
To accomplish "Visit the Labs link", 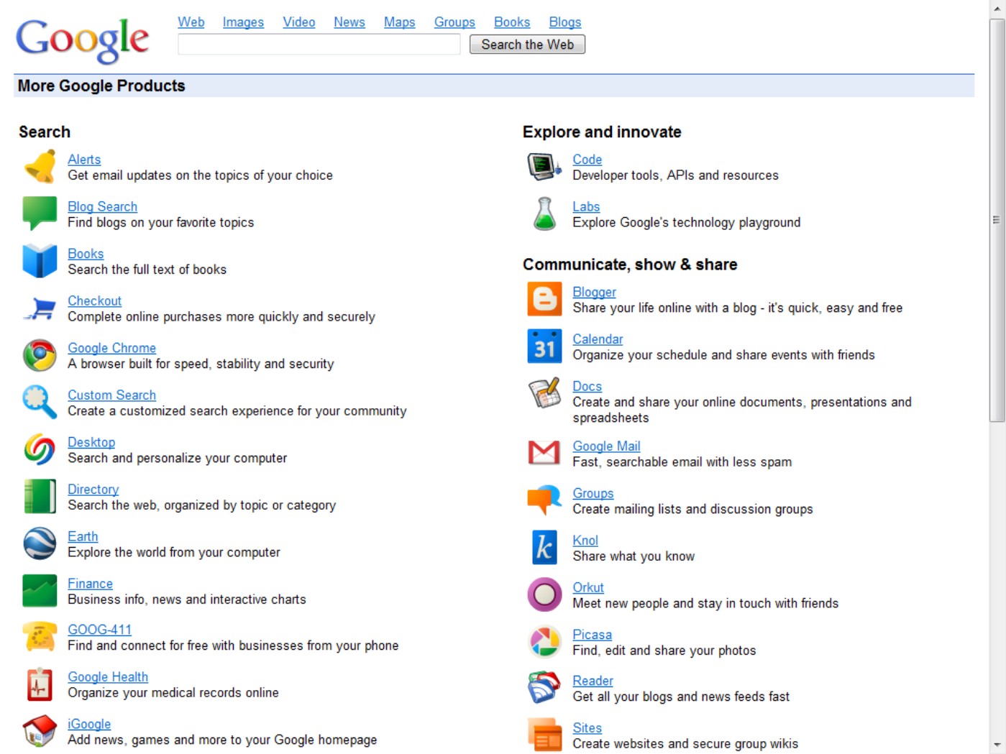I will click(586, 206).
